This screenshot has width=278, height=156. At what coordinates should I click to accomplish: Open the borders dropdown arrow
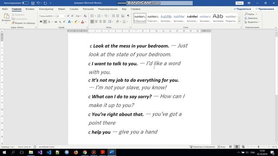[x=127, y=22]
